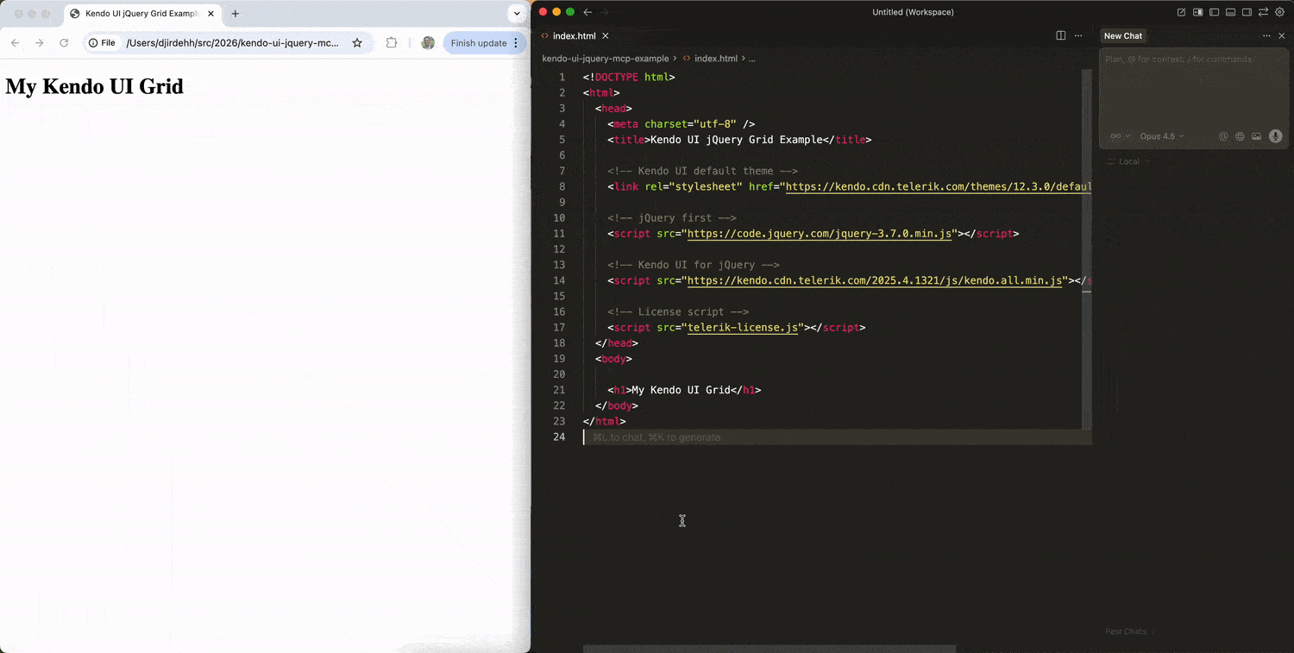The image size is (1294, 653).
Task: Reload the page in the browser
Action: pos(64,41)
